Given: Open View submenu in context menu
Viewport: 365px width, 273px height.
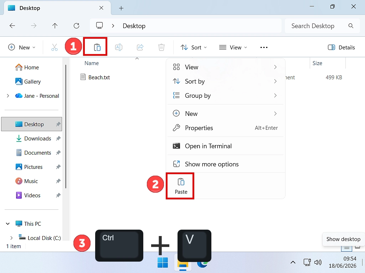Looking at the screenshot, I should tap(225, 67).
